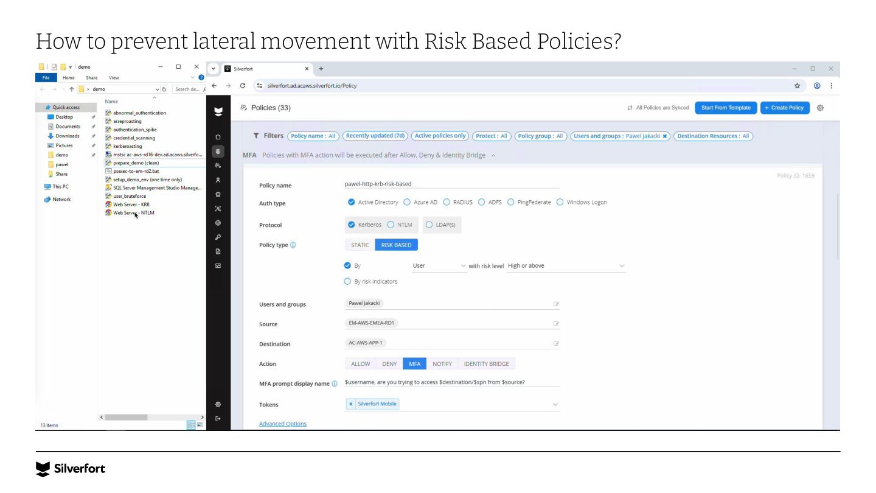The image size is (876, 493).
Task: Open File Explorer address bar history dropdown
Action: click(158, 89)
